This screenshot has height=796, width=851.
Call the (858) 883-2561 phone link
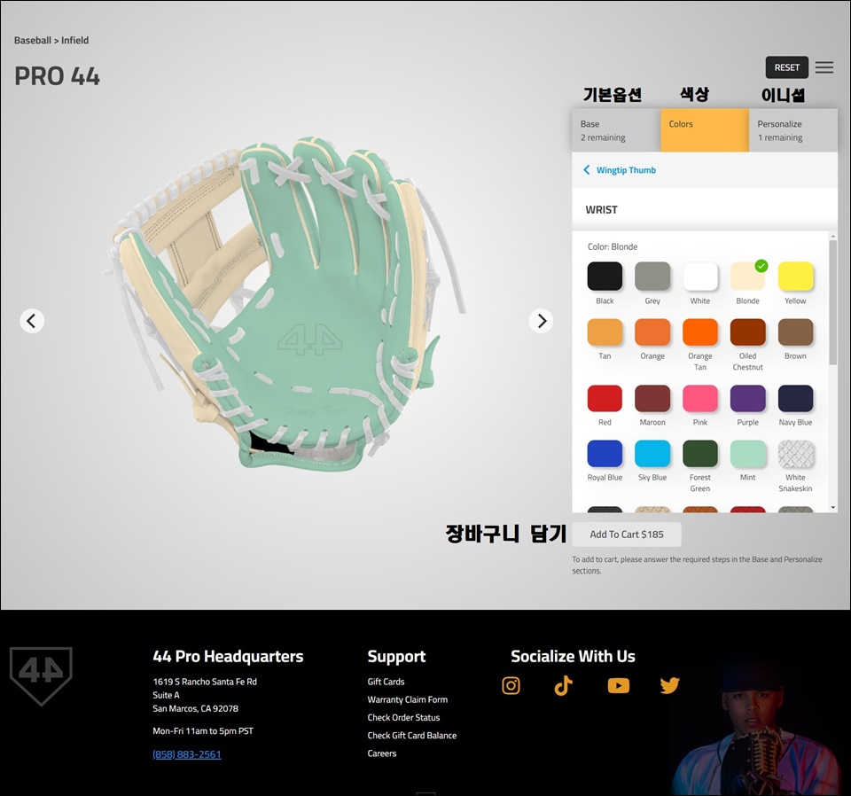pyautogui.click(x=187, y=754)
